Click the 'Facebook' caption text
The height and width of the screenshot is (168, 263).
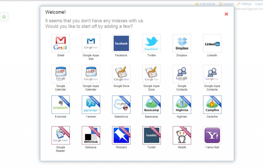(x=121, y=55)
